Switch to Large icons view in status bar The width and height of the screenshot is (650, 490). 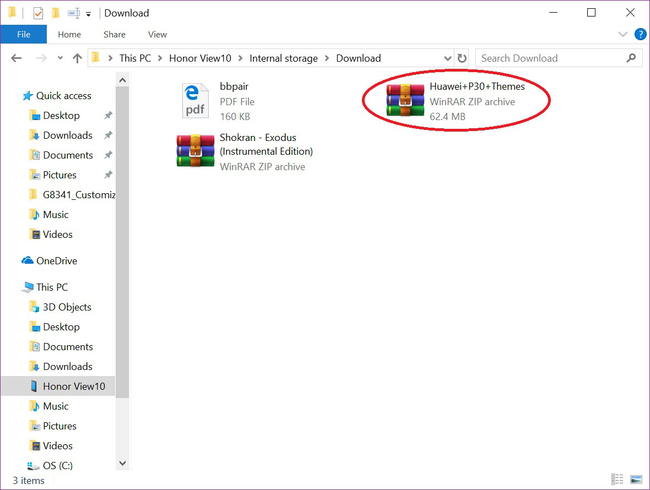(x=636, y=479)
